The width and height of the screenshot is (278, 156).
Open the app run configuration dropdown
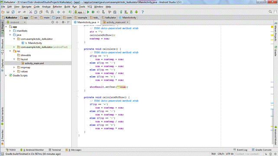80,12
